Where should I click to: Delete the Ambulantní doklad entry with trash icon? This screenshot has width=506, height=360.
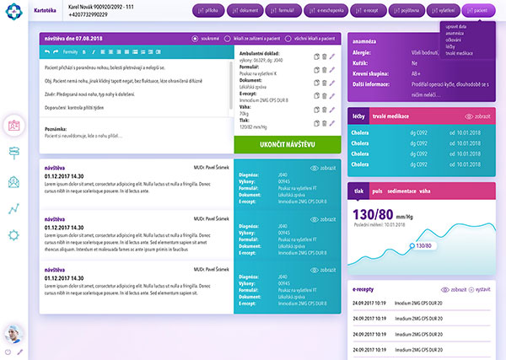coord(323,56)
